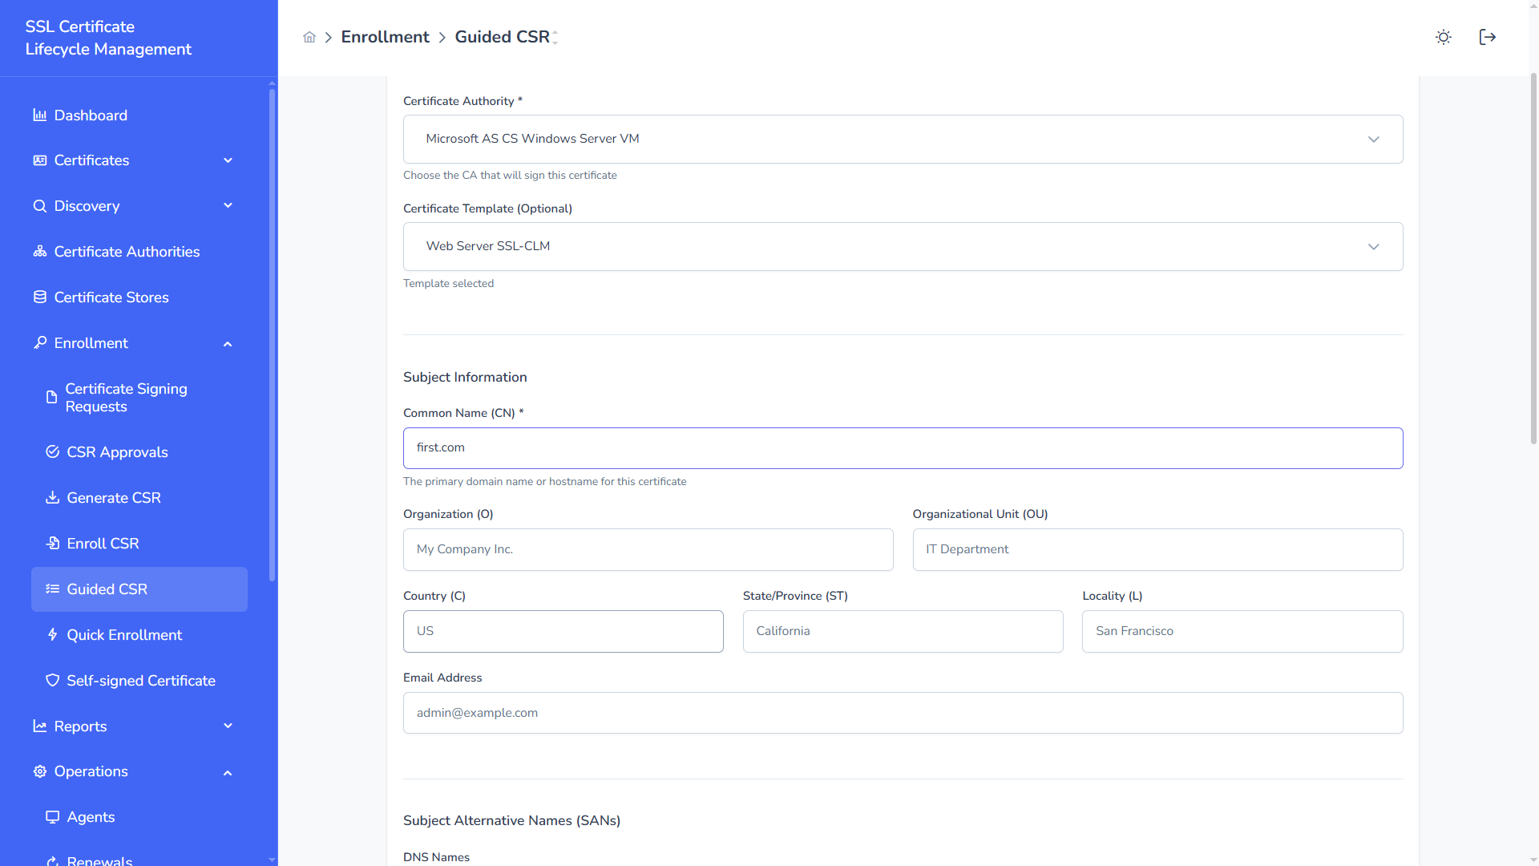The height and width of the screenshot is (866, 1539).
Task: Open Self-signed Certificate shield item
Action: (x=140, y=681)
